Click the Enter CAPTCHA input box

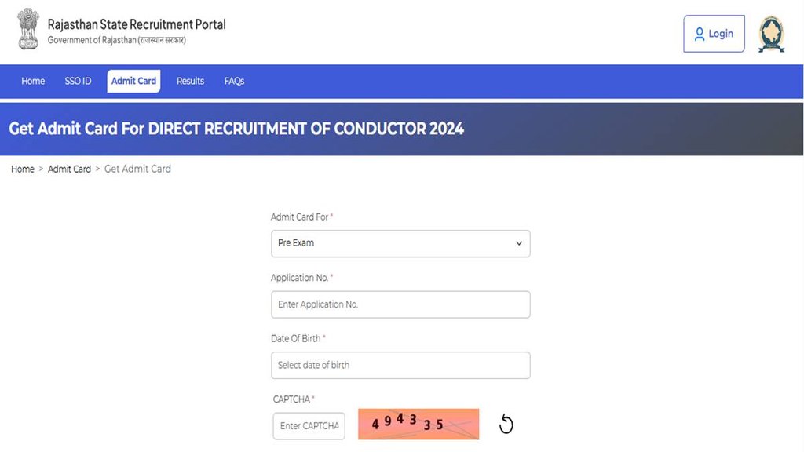(x=309, y=425)
